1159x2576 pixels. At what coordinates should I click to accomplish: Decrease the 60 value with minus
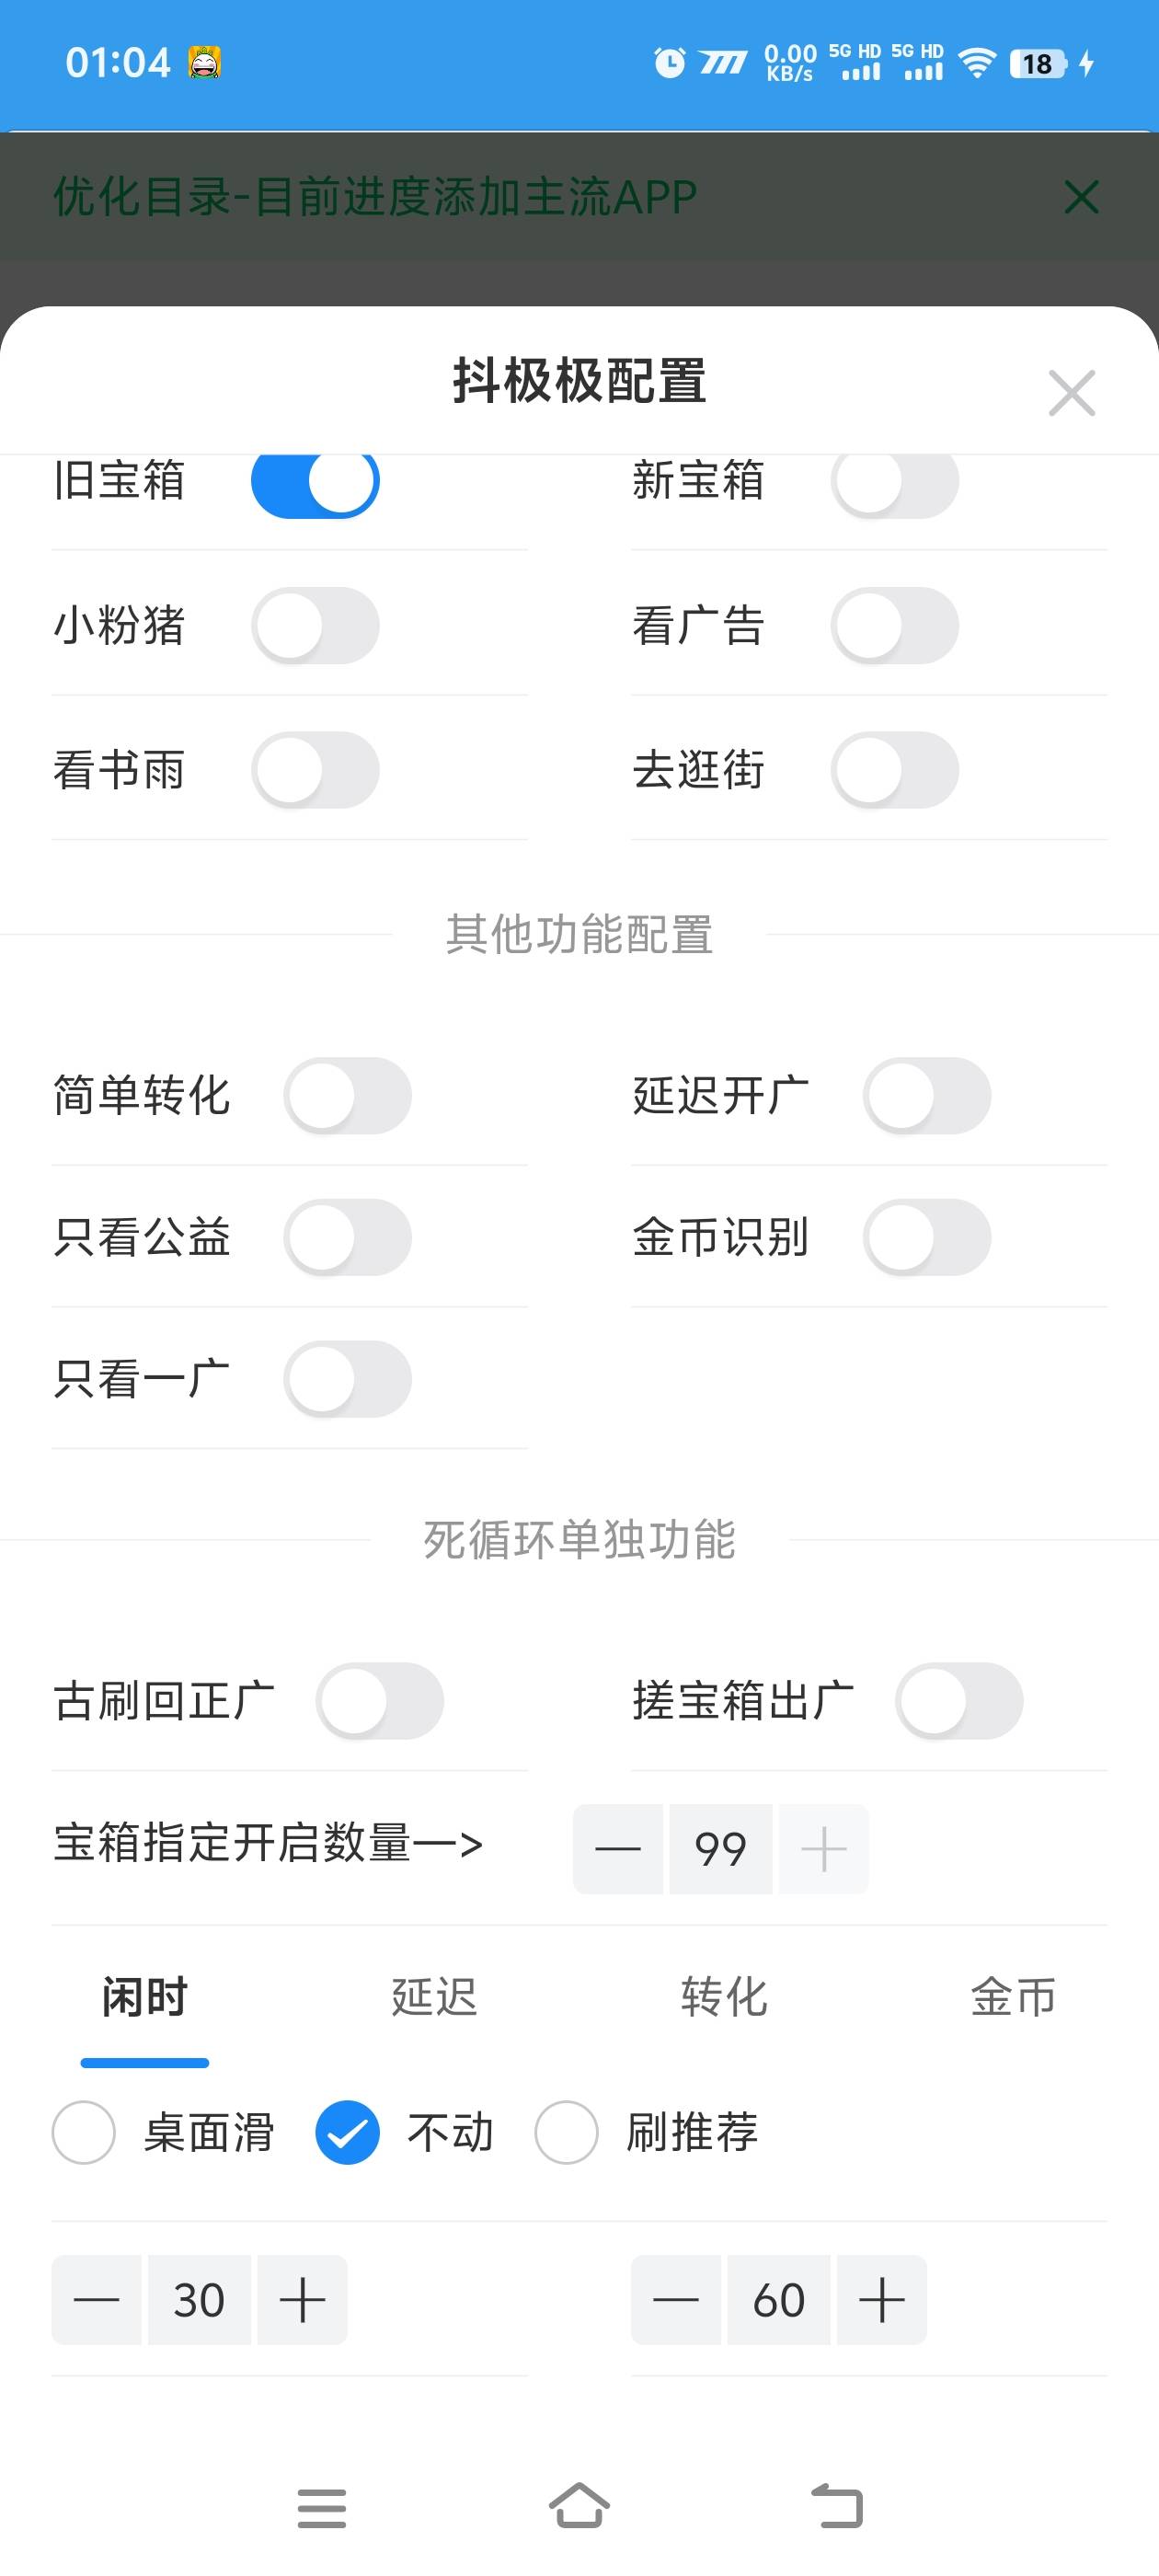tap(676, 2300)
